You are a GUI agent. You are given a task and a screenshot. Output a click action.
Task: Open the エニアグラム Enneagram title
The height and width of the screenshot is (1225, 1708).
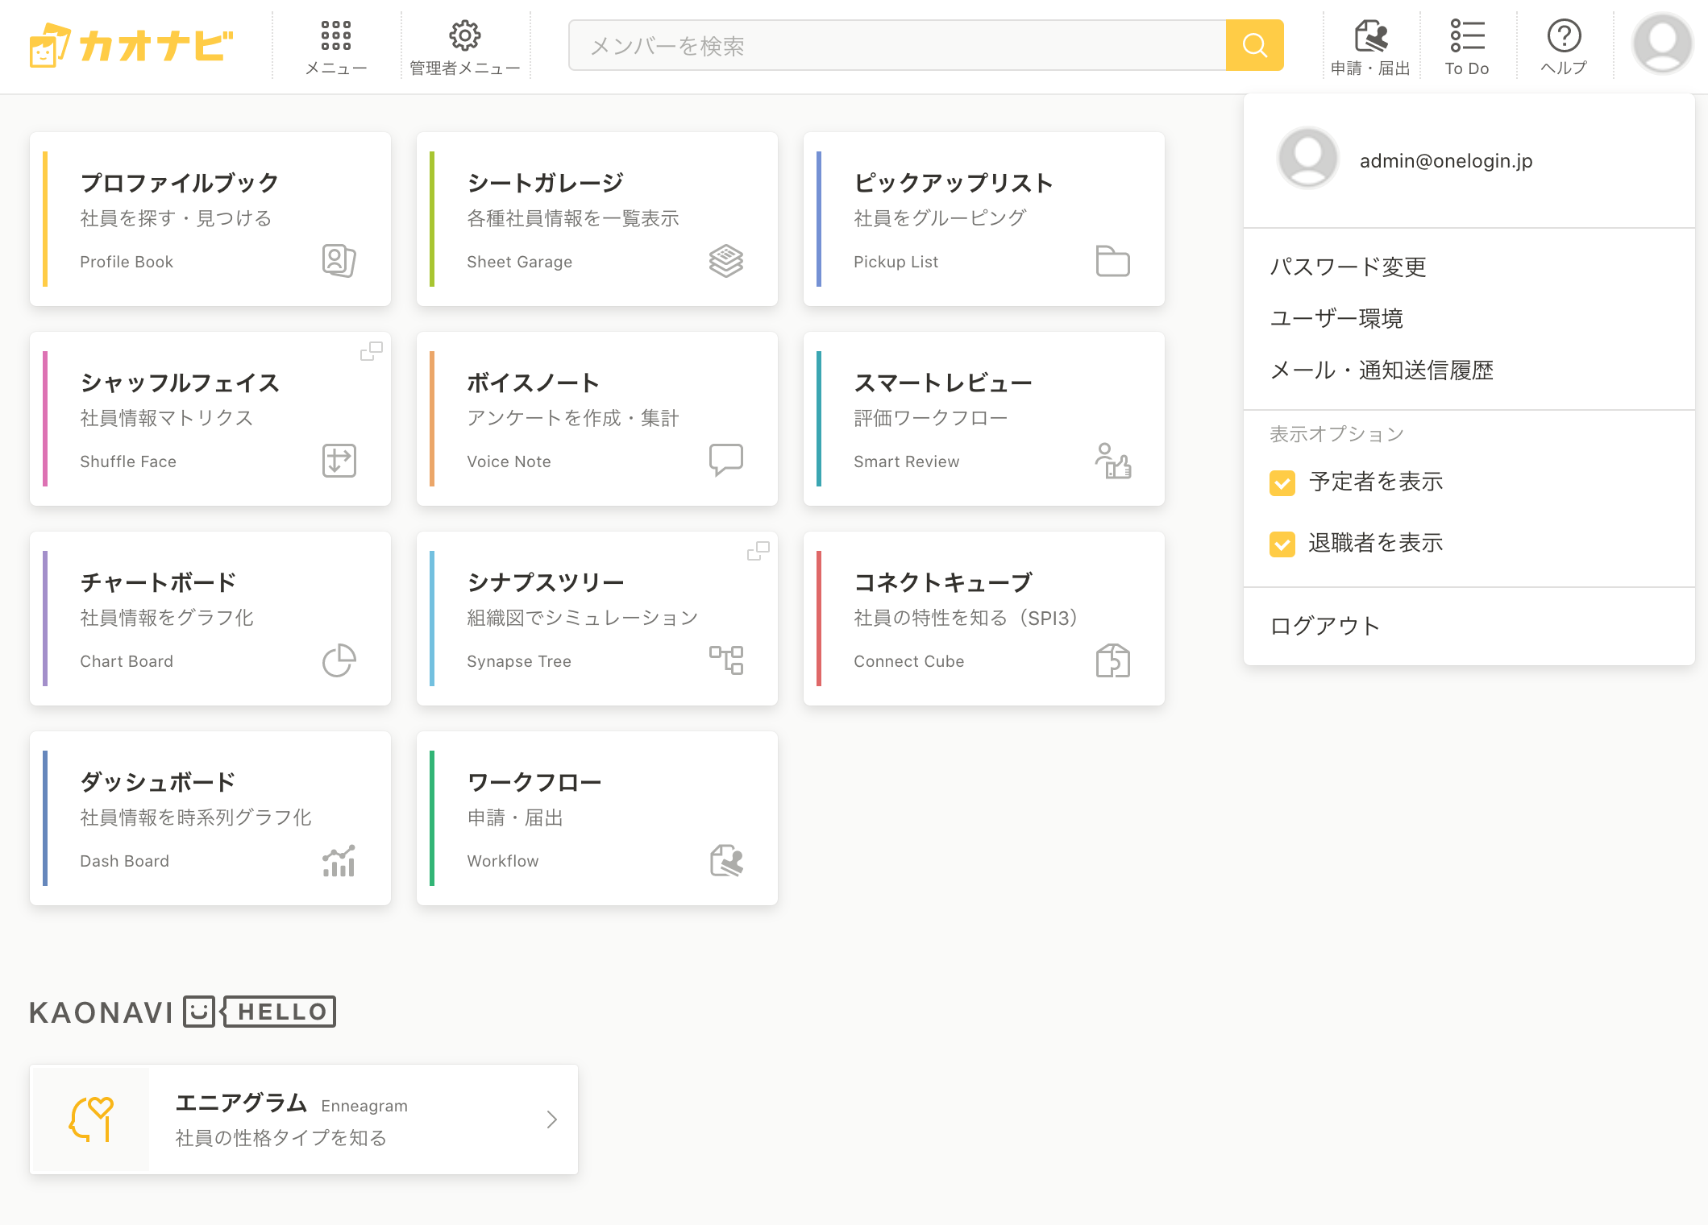pos(291,1103)
